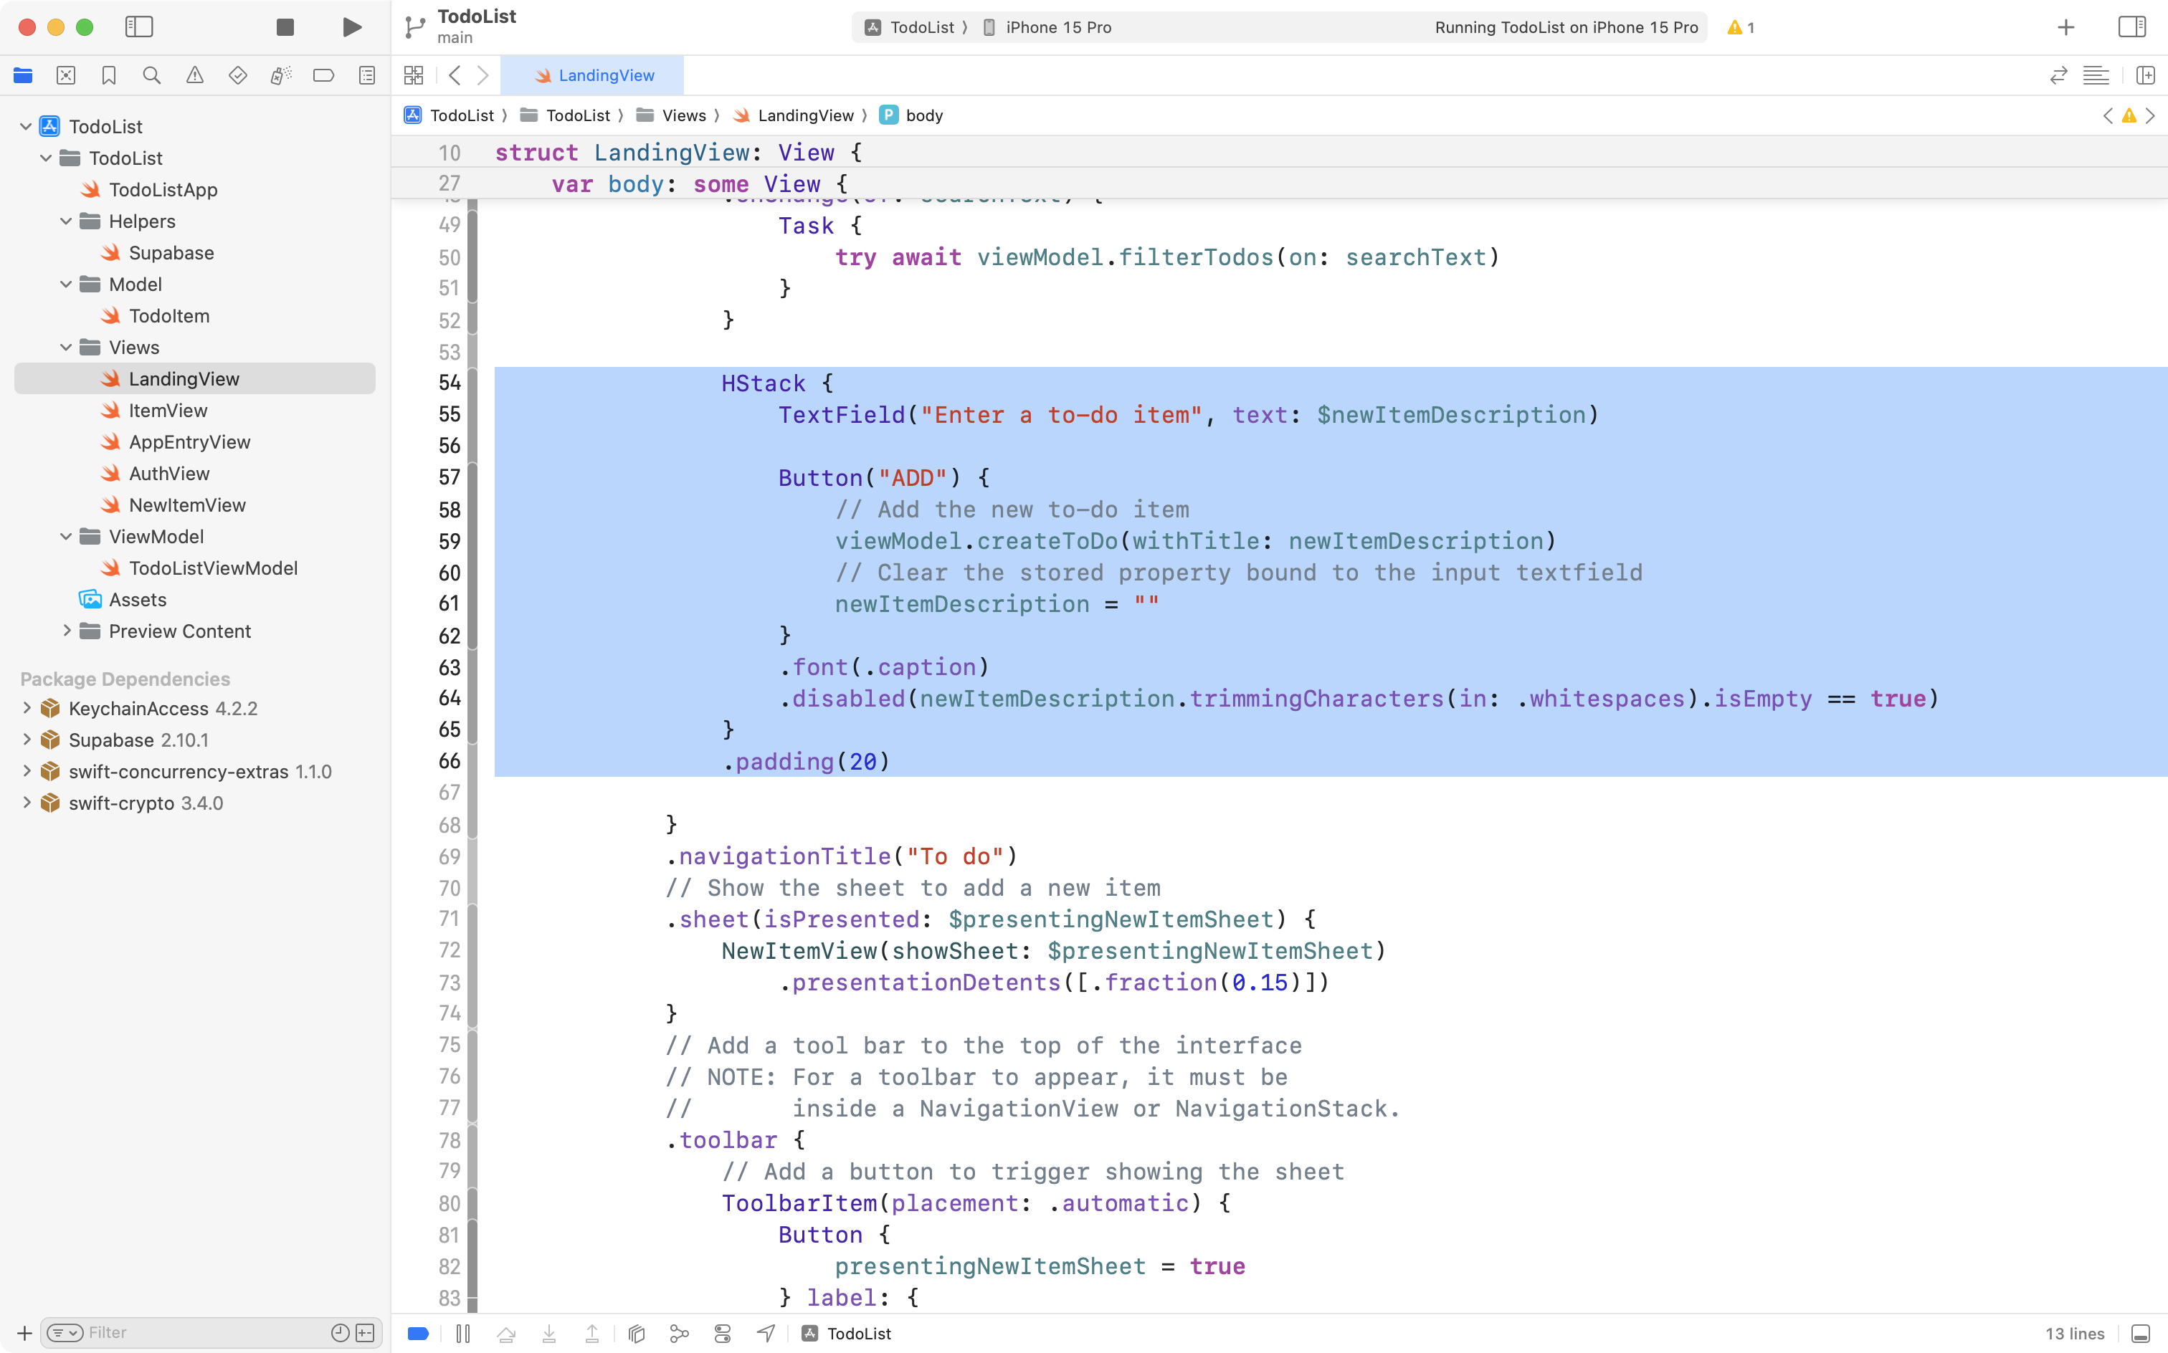This screenshot has width=2168, height=1353.
Task: Click the debug memory graph icon
Action: click(680, 1334)
